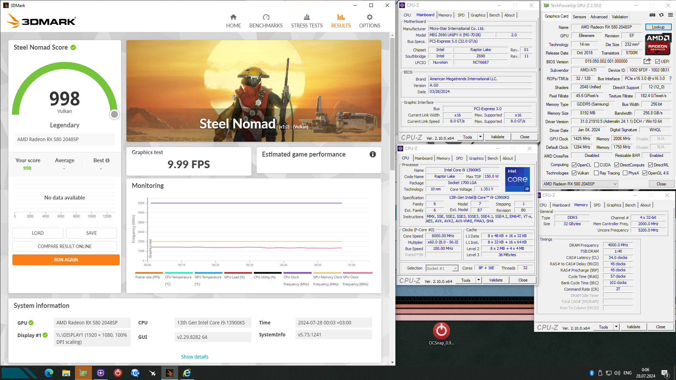Click the Bluetooth tray icon
Viewport: 676px width, 380px height.
coord(592,373)
